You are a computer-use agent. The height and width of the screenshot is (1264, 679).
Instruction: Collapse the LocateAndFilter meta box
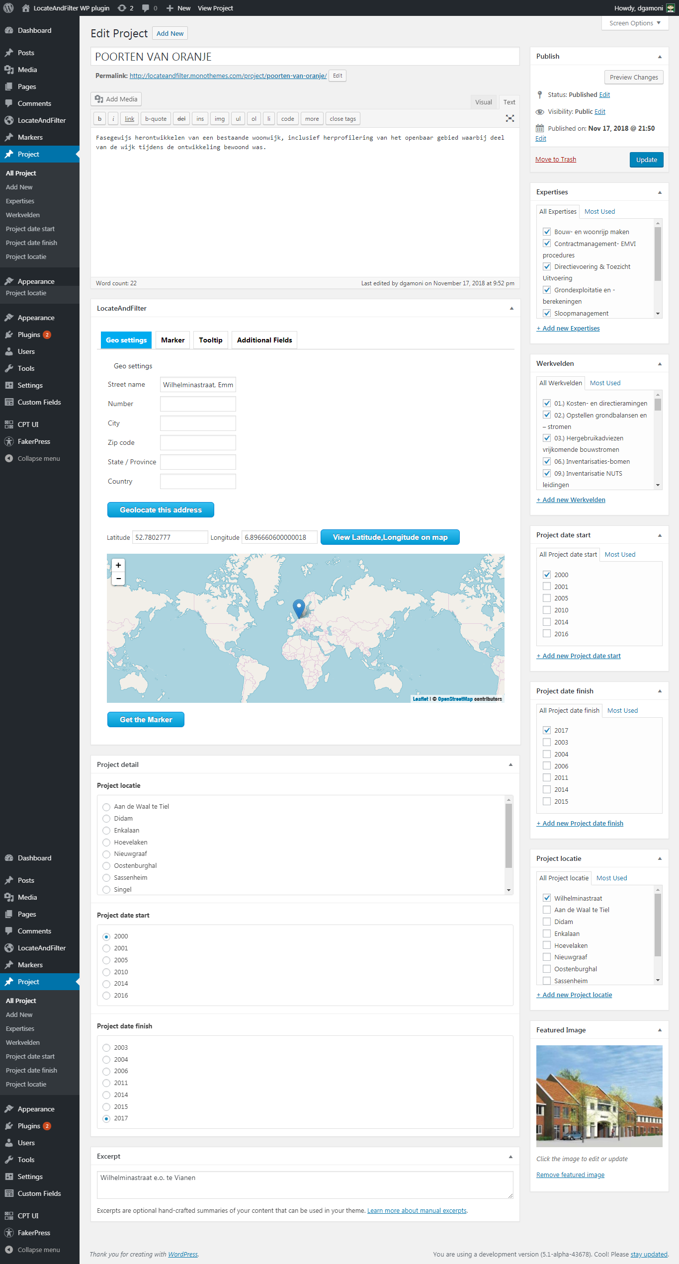pyautogui.click(x=511, y=309)
